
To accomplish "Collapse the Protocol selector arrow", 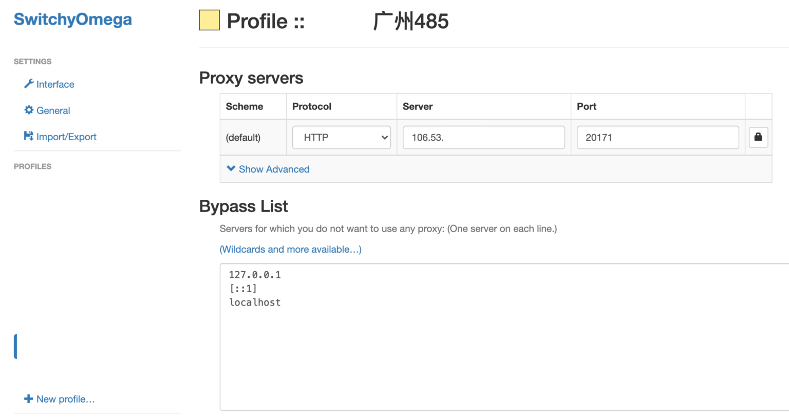I will tap(384, 137).
